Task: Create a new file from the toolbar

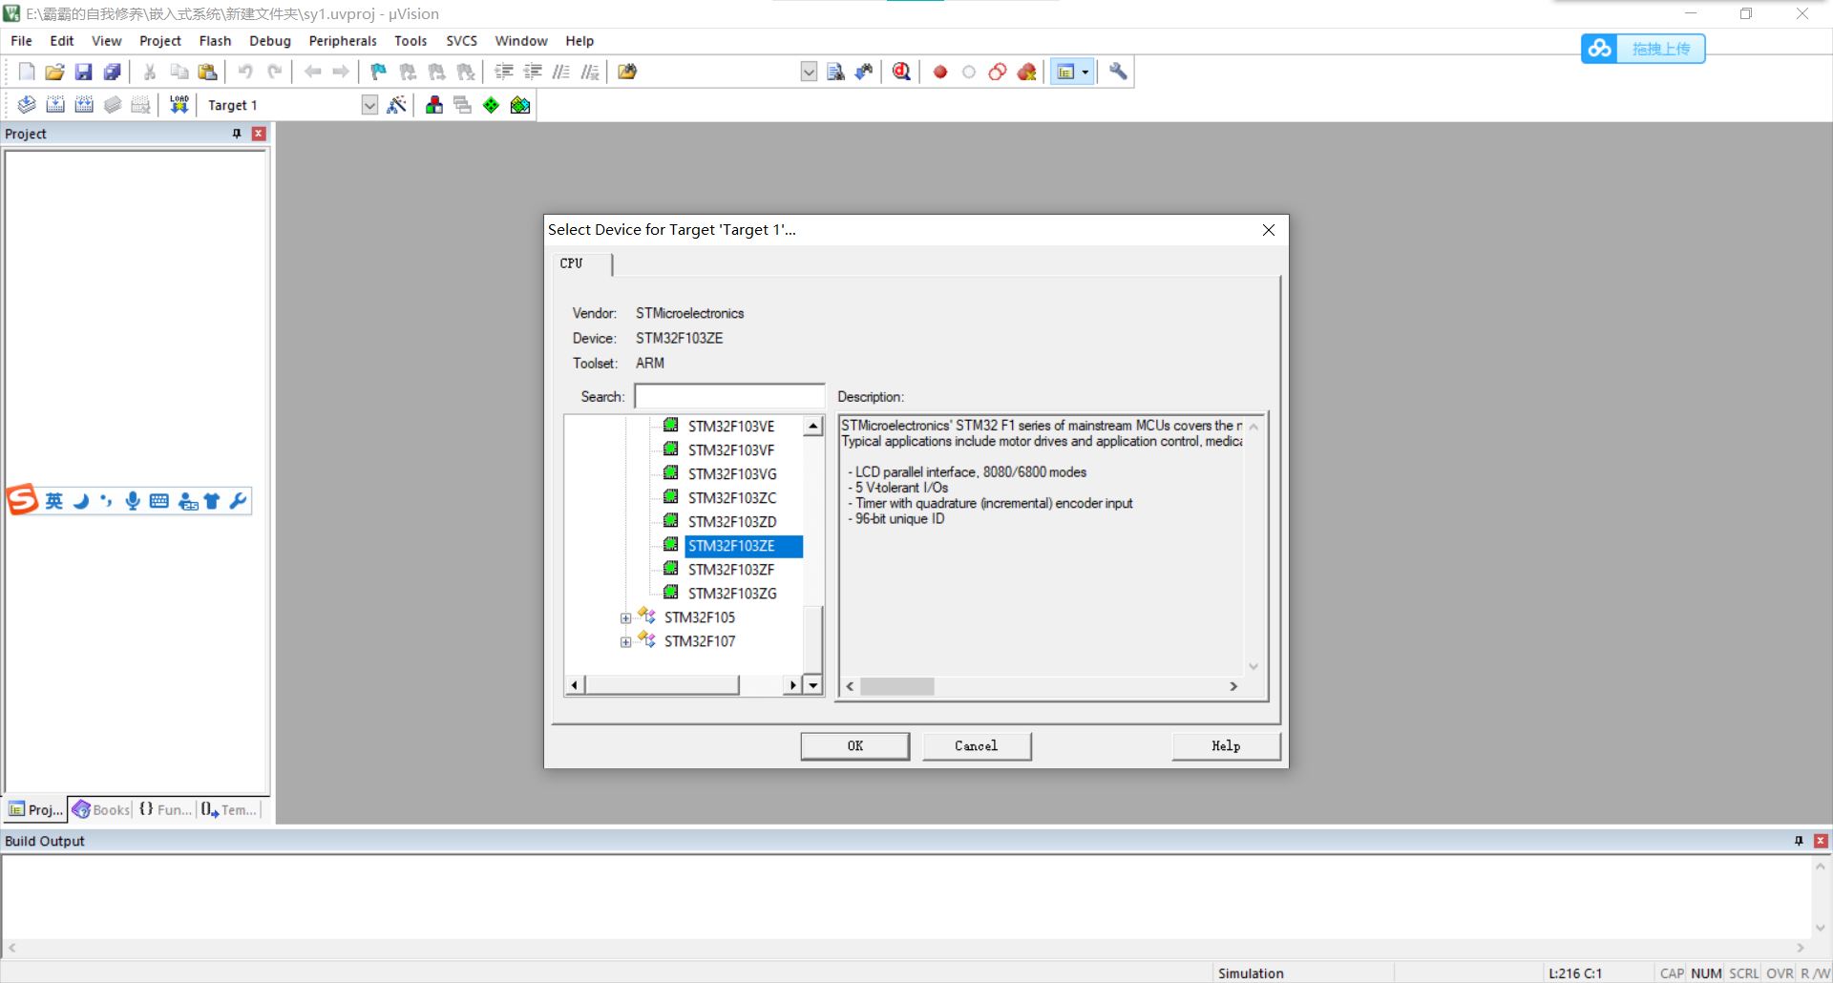Action: tap(27, 72)
